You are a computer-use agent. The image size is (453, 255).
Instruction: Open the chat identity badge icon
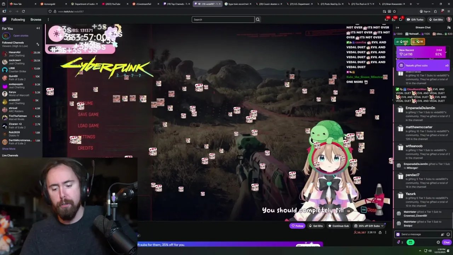[398, 234]
